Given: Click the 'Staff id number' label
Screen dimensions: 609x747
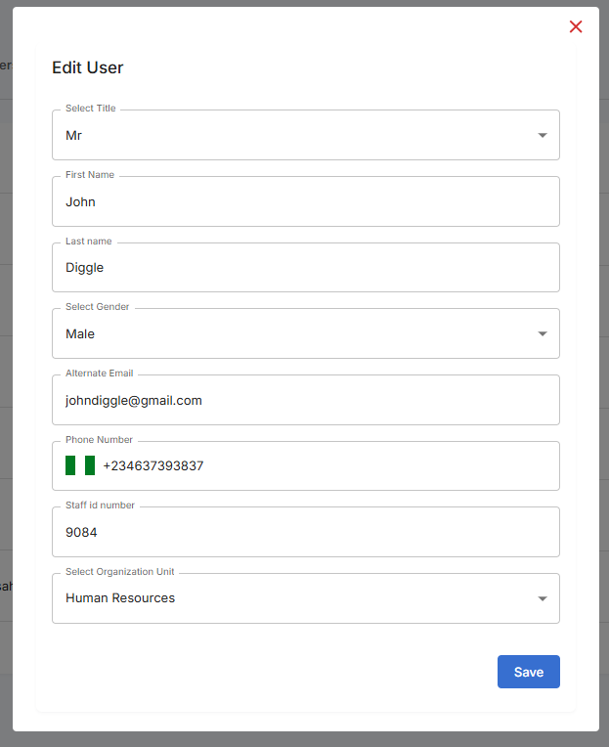Looking at the screenshot, I should 100,505.
